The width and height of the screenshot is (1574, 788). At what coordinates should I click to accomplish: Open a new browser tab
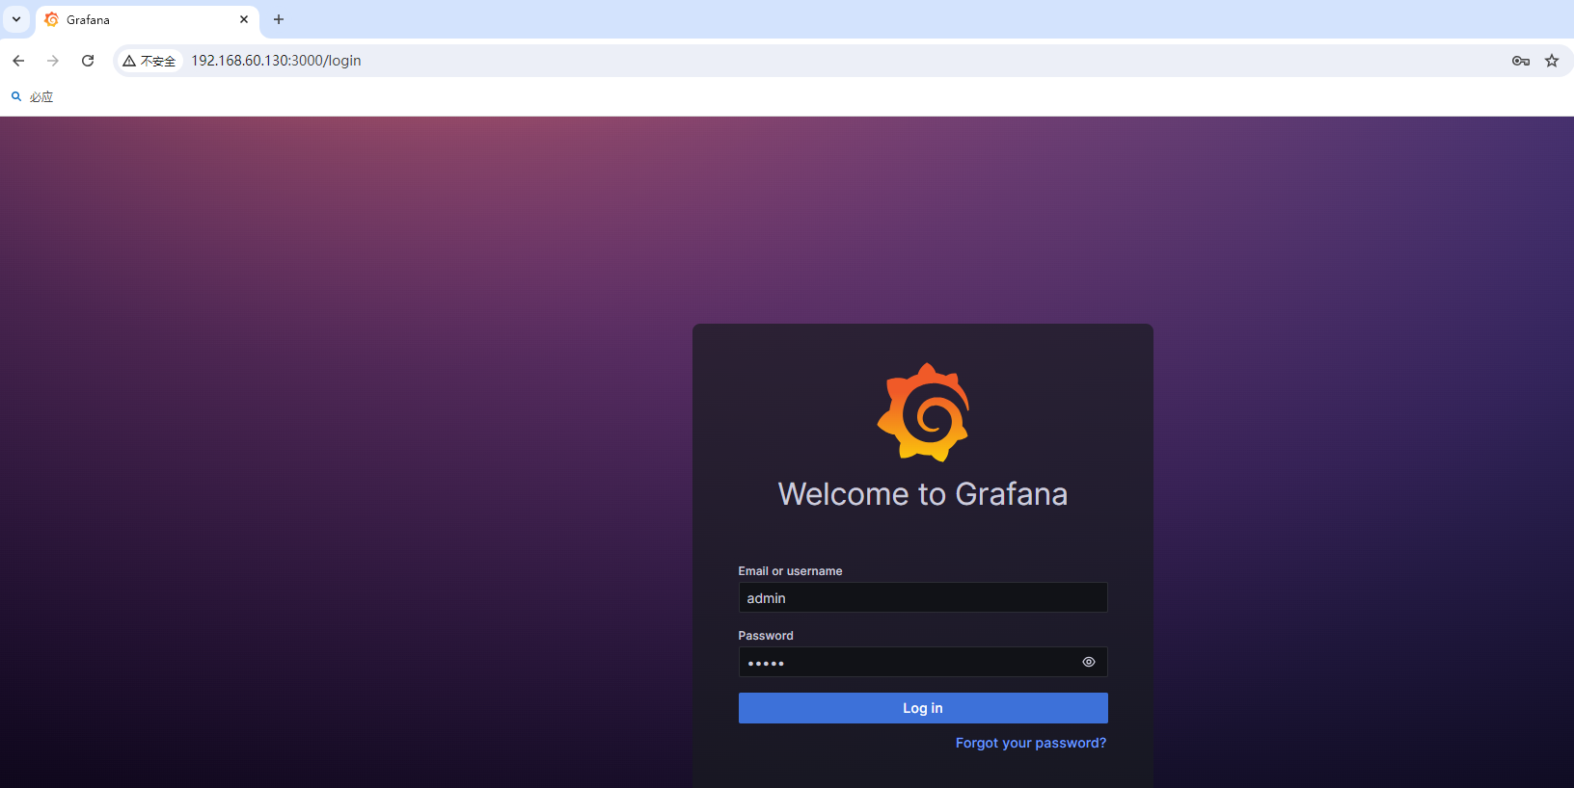pos(279,19)
